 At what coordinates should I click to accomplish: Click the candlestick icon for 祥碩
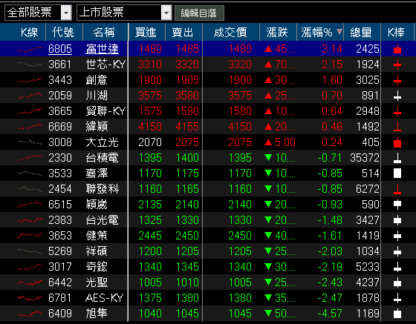pyautogui.click(x=397, y=251)
